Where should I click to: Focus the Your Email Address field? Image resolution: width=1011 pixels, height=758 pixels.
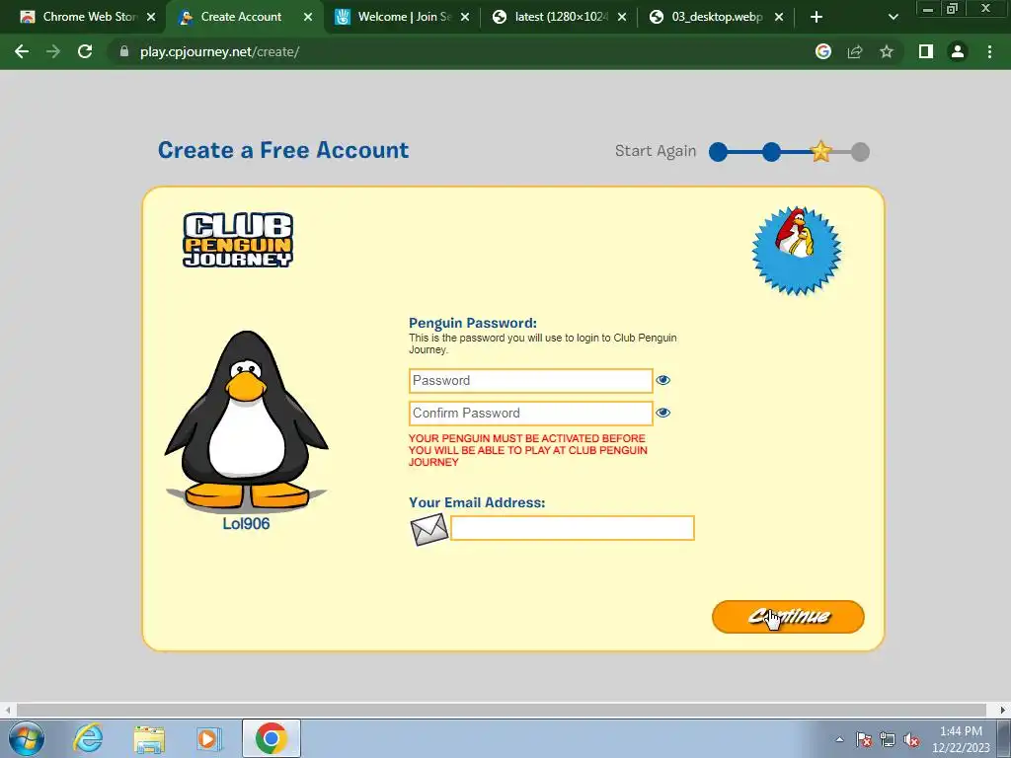coord(572,528)
